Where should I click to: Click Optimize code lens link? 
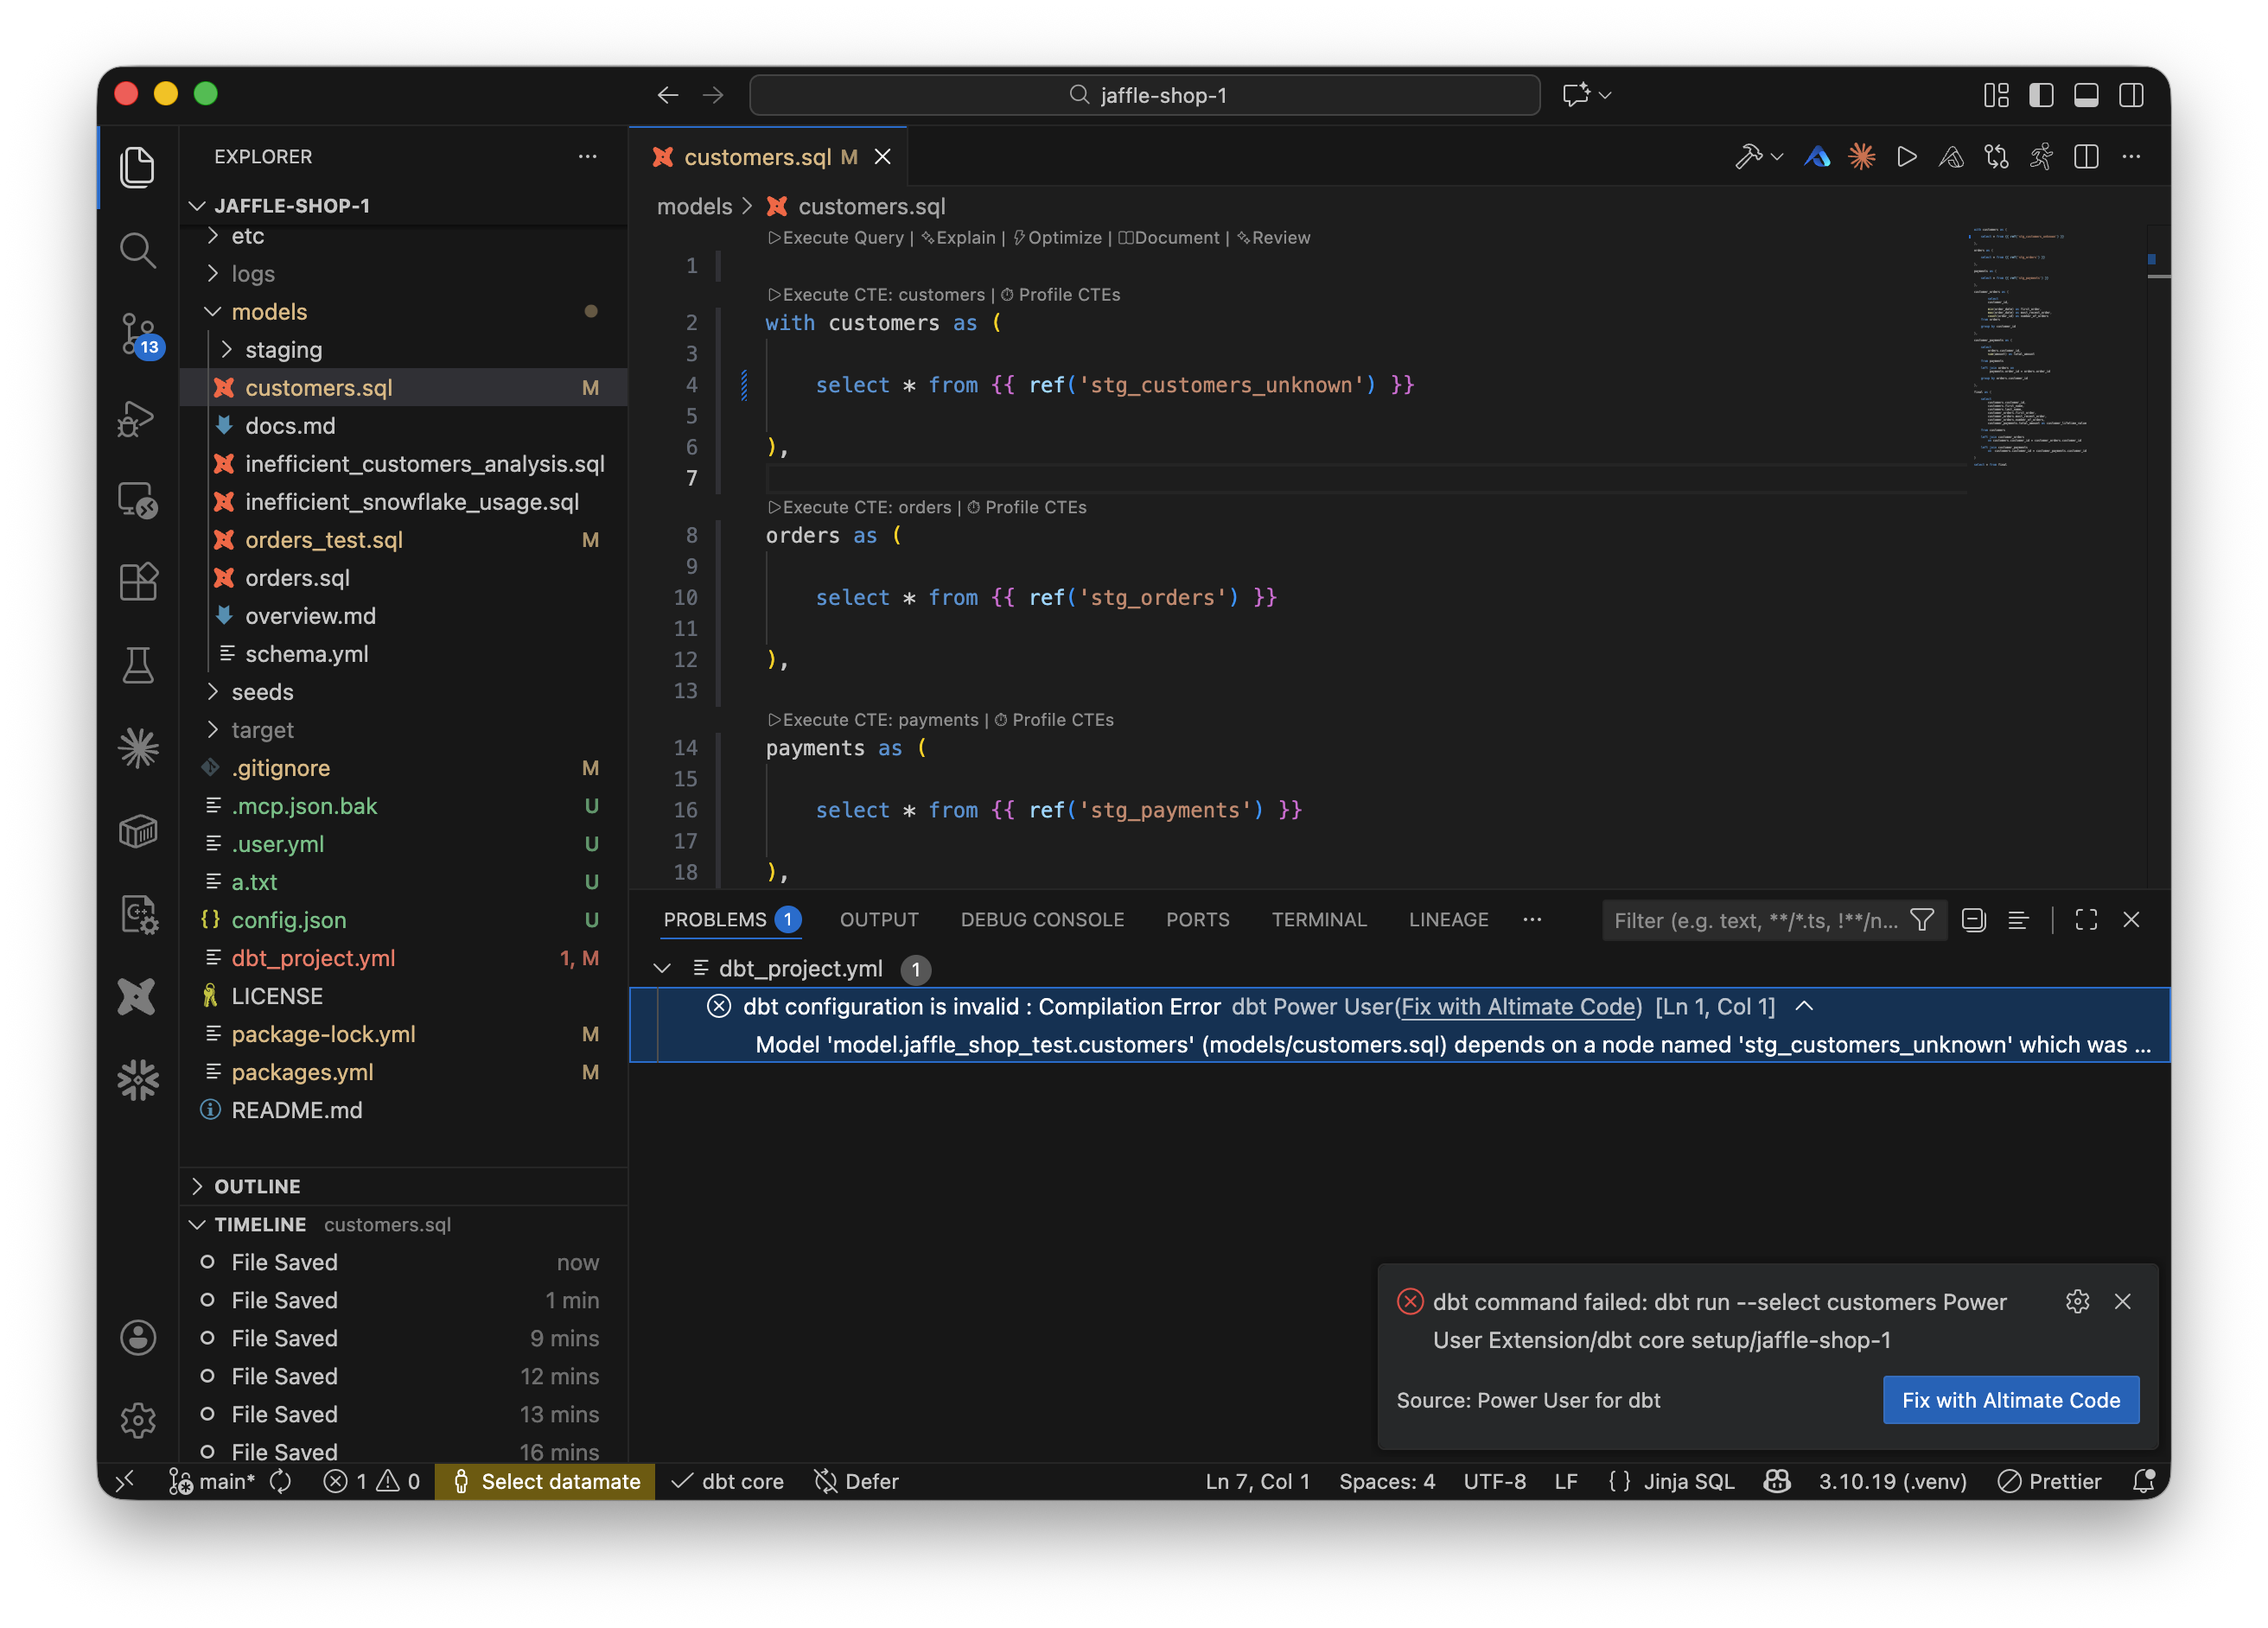click(x=1058, y=238)
